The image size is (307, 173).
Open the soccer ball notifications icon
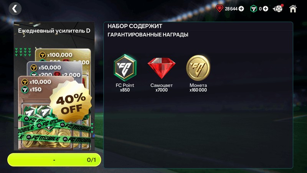(x=278, y=8)
